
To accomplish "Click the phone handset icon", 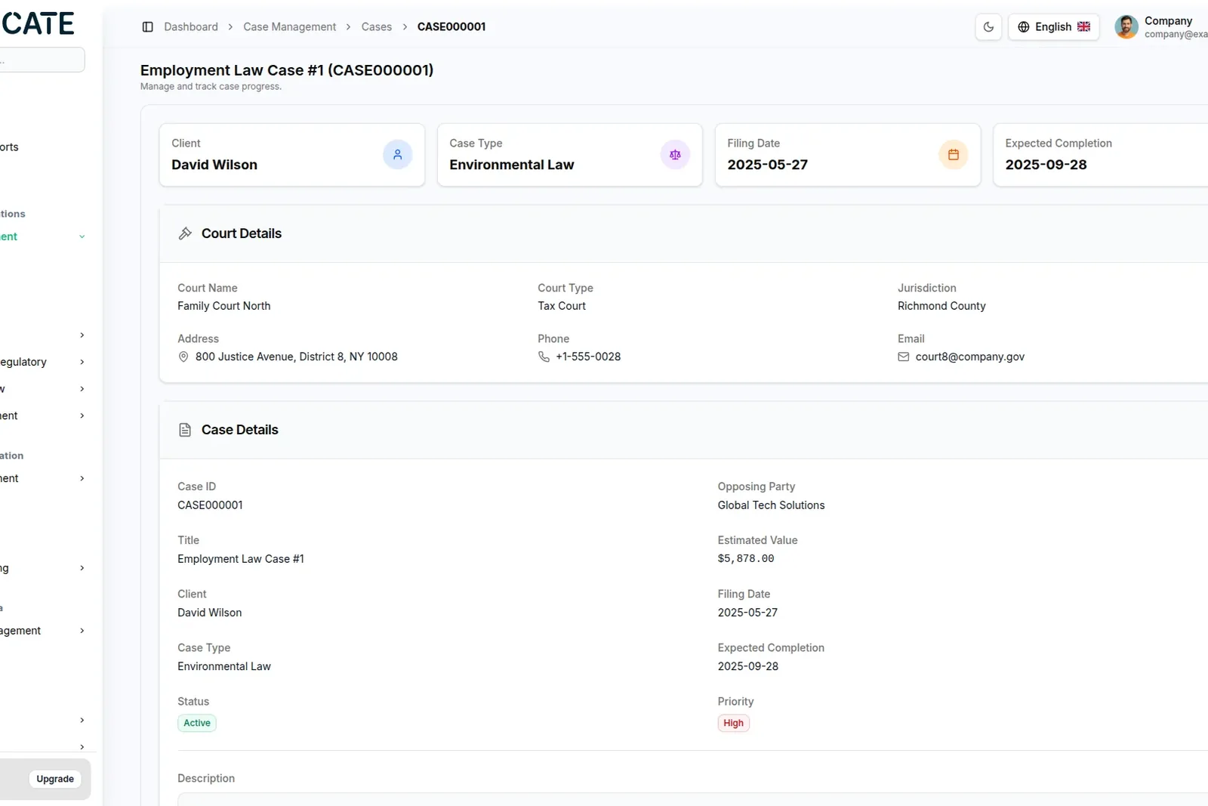I will pyautogui.click(x=544, y=357).
